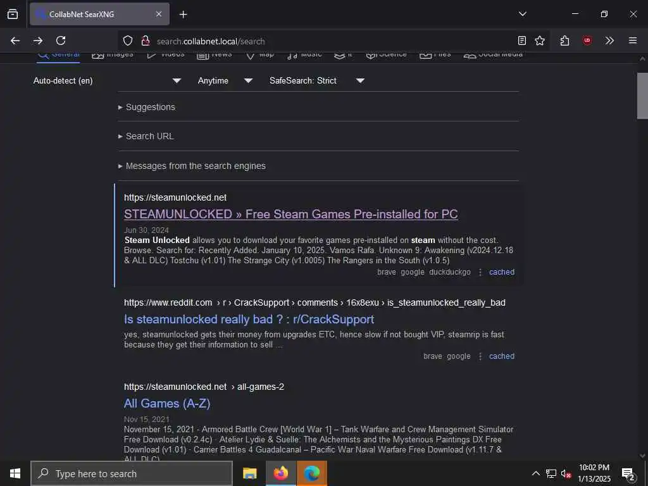Open the muted volume tray icon
Screen dimensions: 648x486
tap(566, 473)
